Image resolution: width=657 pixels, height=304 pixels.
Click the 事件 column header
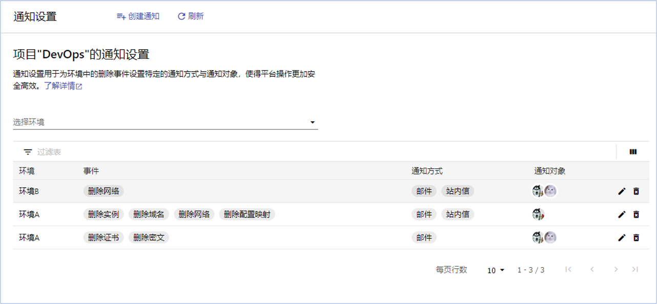(91, 171)
